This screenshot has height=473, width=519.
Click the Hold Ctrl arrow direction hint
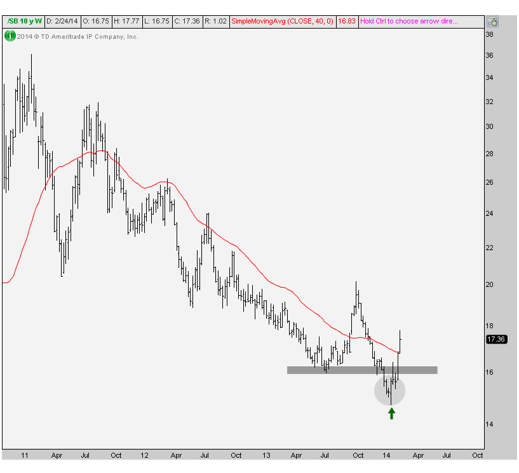pyautogui.click(x=409, y=21)
